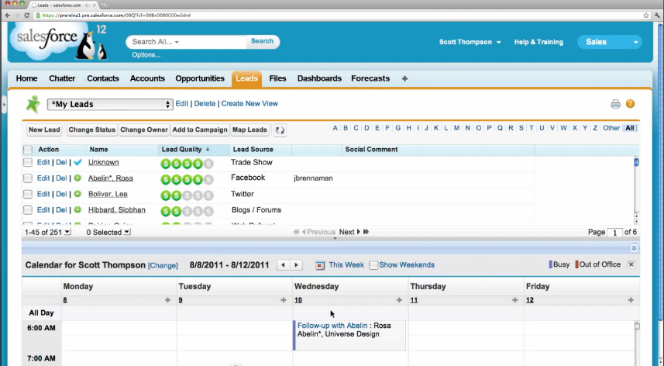Open 0 Selected dropdown
Screen dimensions: 664x366
tap(108, 232)
